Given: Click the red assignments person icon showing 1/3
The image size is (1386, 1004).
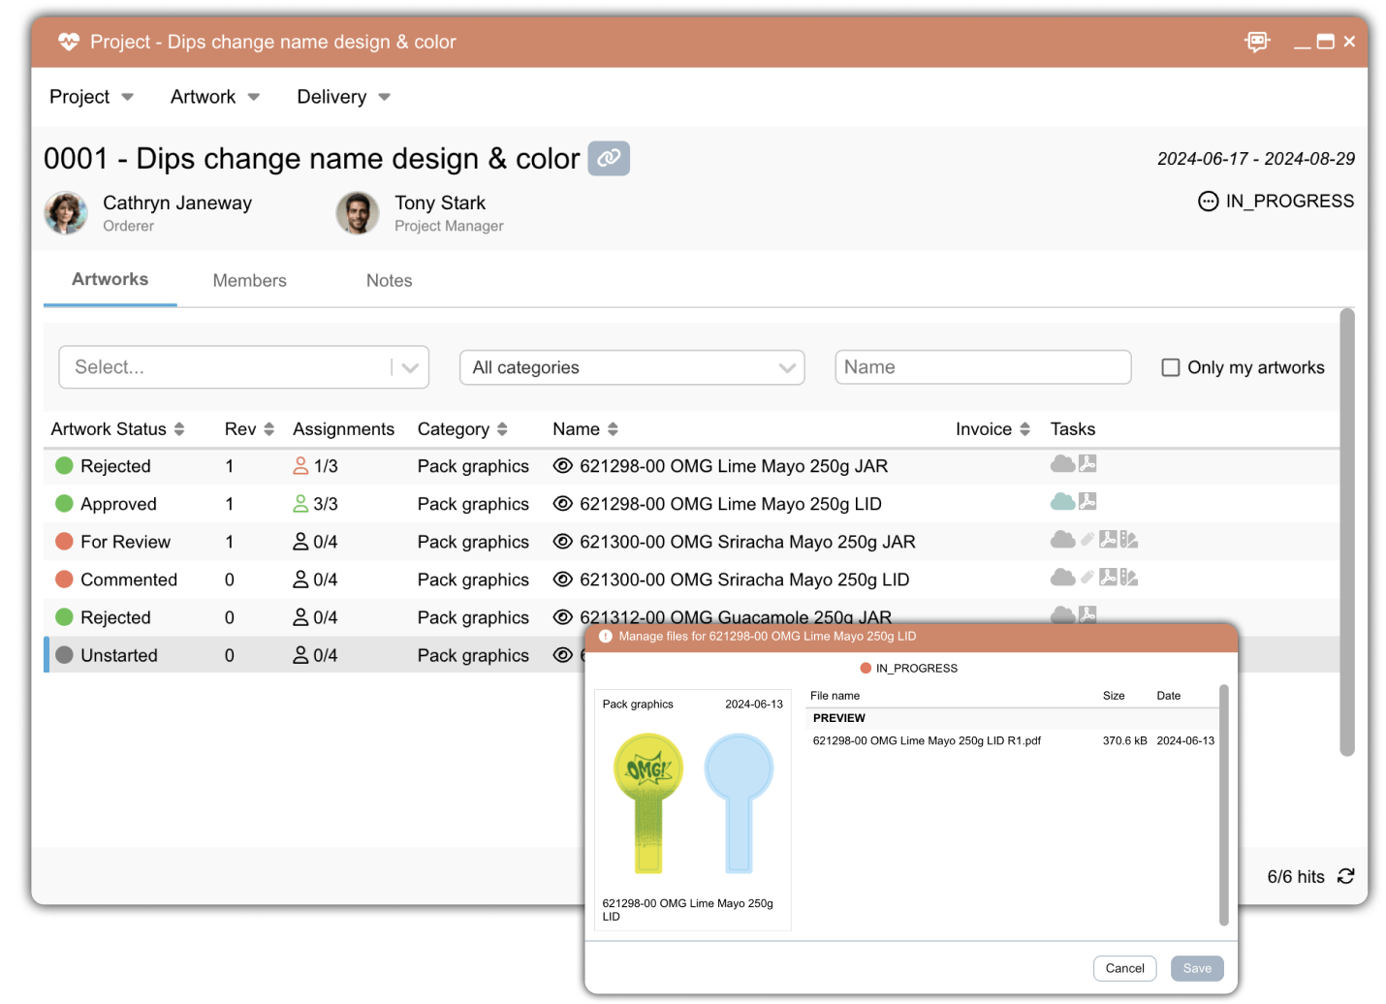Looking at the screenshot, I should 300,465.
